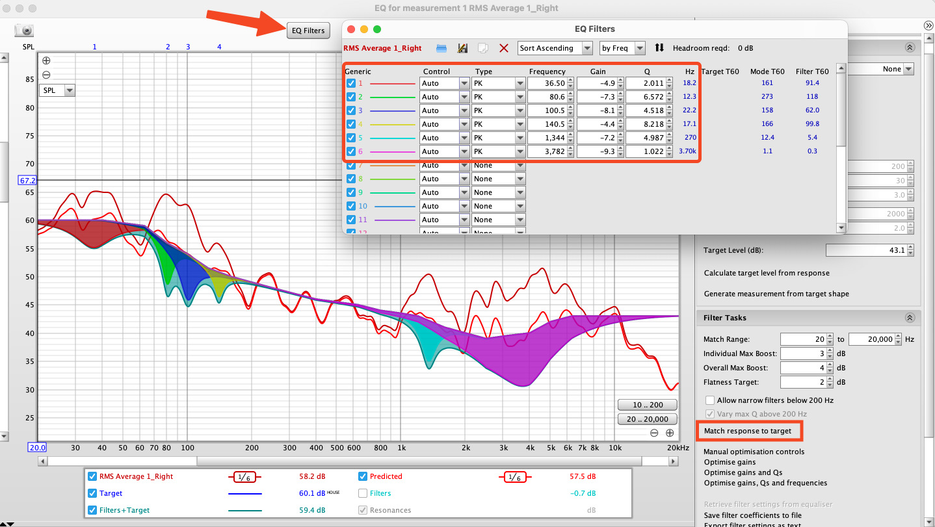Click the 20 .. 20,000 range button

(647, 419)
